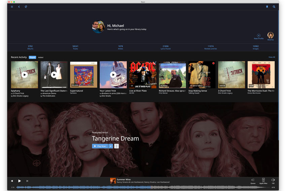Switch Recent Activity to Played
286x191 pixels.
(x=32, y=57)
